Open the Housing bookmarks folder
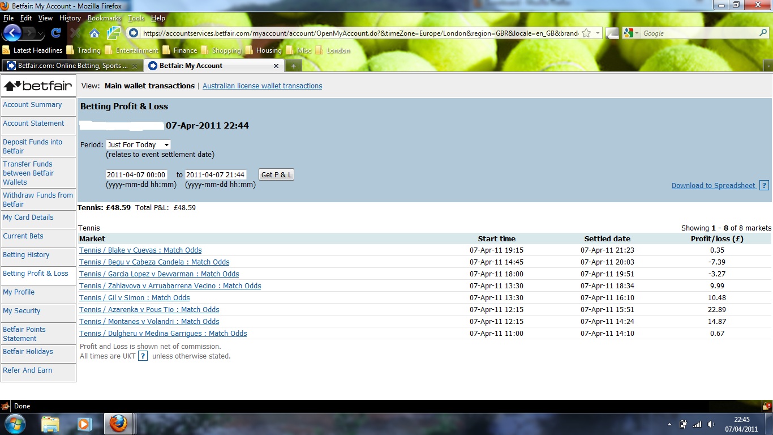The height and width of the screenshot is (435, 773). [263, 50]
